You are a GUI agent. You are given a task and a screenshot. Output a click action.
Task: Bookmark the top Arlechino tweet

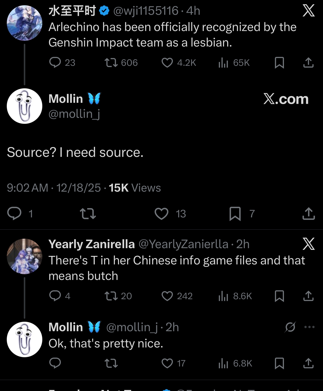click(x=279, y=63)
